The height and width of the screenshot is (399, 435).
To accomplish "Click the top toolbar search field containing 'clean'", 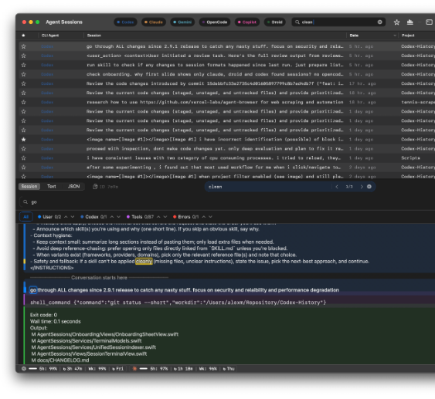I will (x=338, y=22).
